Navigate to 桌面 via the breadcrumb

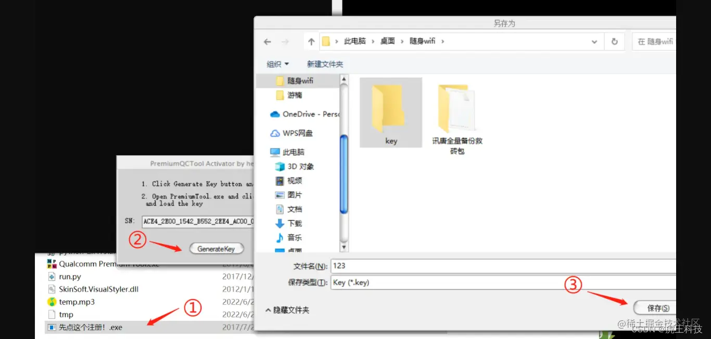click(387, 41)
